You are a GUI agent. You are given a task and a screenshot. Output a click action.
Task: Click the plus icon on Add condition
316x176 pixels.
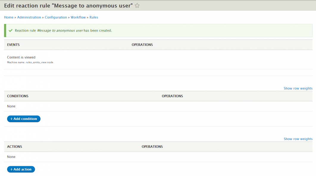tap(11, 119)
